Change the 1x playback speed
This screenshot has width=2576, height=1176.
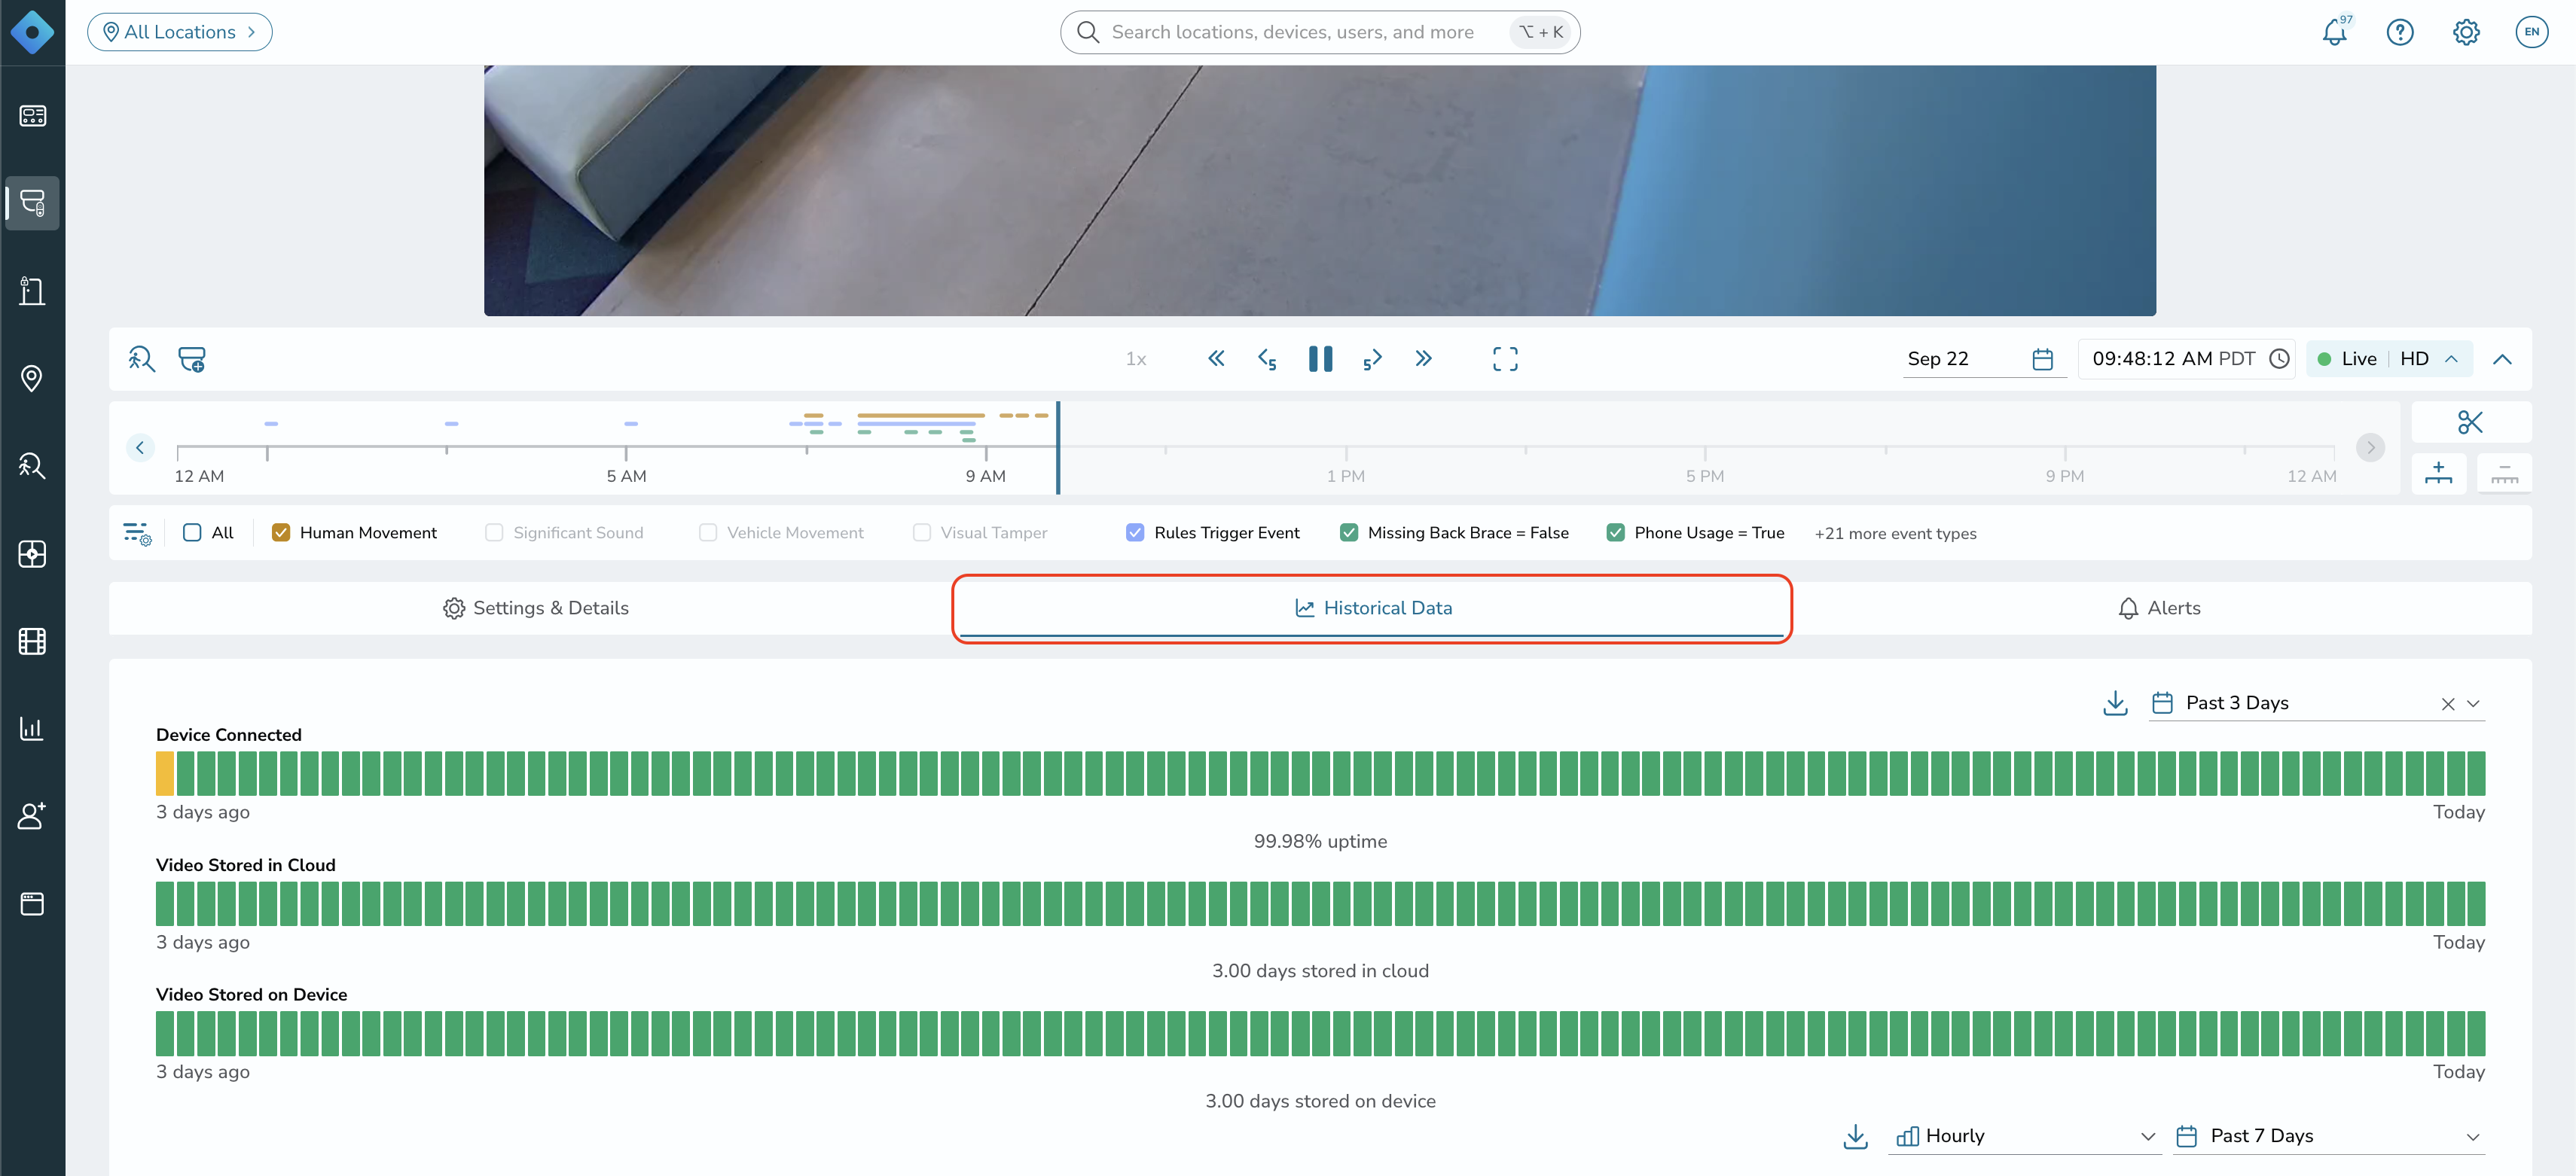(1136, 358)
